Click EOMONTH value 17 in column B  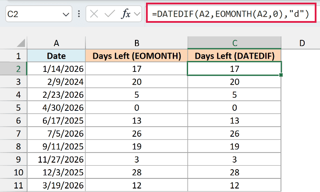click(x=136, y=69)
